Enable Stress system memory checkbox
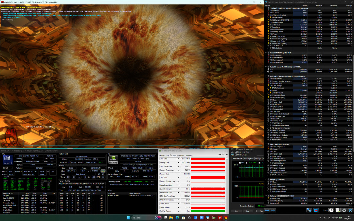The width and height of the screenshot is (354, 221). 236,149
